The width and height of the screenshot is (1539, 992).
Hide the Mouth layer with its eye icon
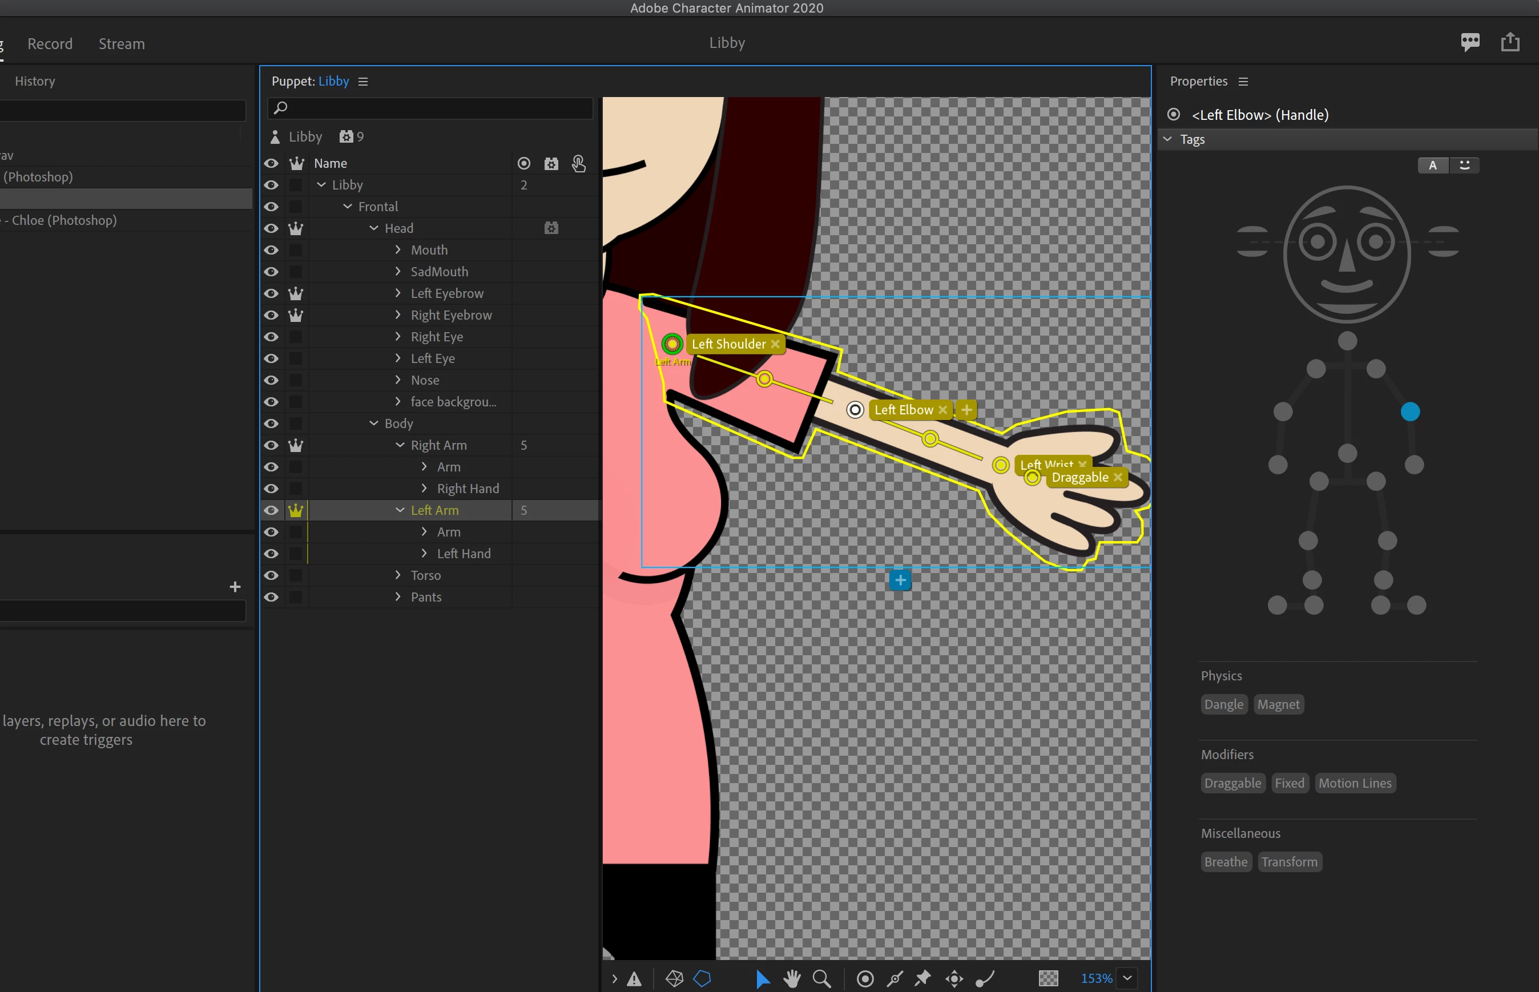coord(271,250)
